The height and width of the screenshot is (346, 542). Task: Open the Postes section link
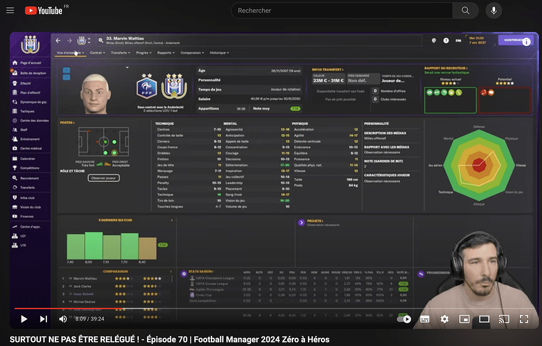[x=67, y=122]
